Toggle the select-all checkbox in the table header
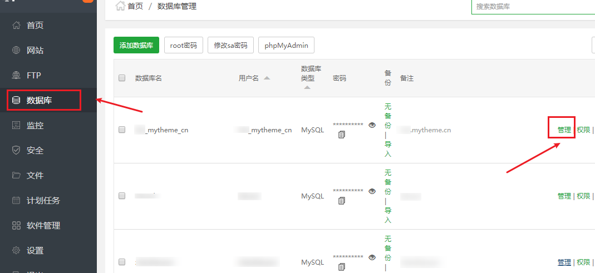595x273 pixels. (x=122, y=78)
